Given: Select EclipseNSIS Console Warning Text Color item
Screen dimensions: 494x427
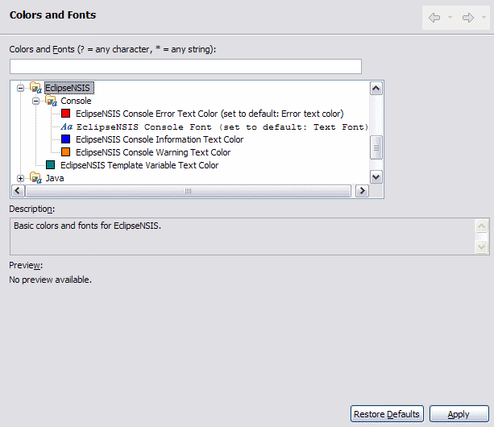Looking at the screenshot, I should 153,152.
